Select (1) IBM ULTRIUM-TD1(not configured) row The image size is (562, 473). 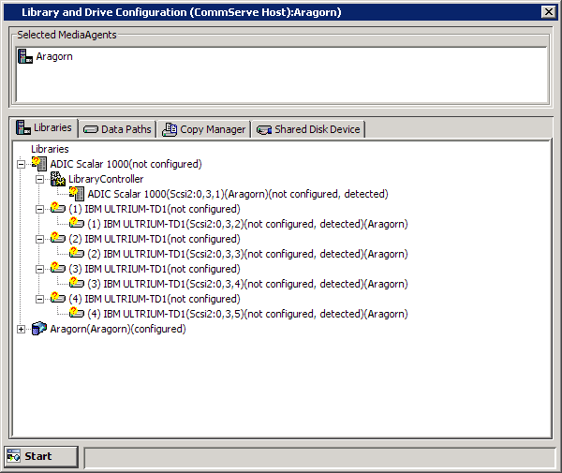point(155,209)
